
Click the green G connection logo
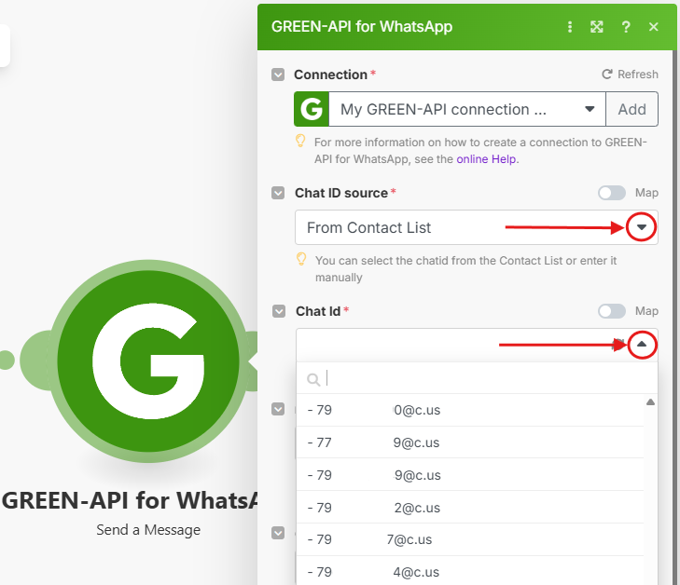(312, 109)
